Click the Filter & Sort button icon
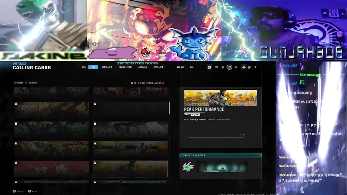 (132, 83)
